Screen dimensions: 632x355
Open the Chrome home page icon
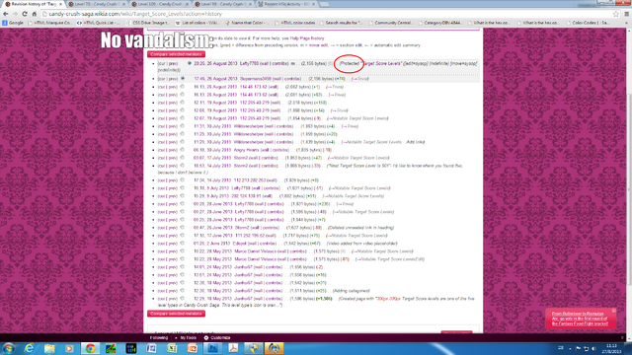point(35,14)
